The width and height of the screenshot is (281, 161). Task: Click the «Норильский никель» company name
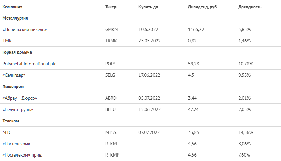click(25, 29)
